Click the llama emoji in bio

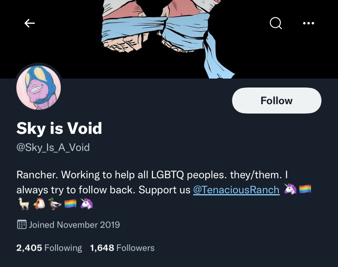click(24, 204)
